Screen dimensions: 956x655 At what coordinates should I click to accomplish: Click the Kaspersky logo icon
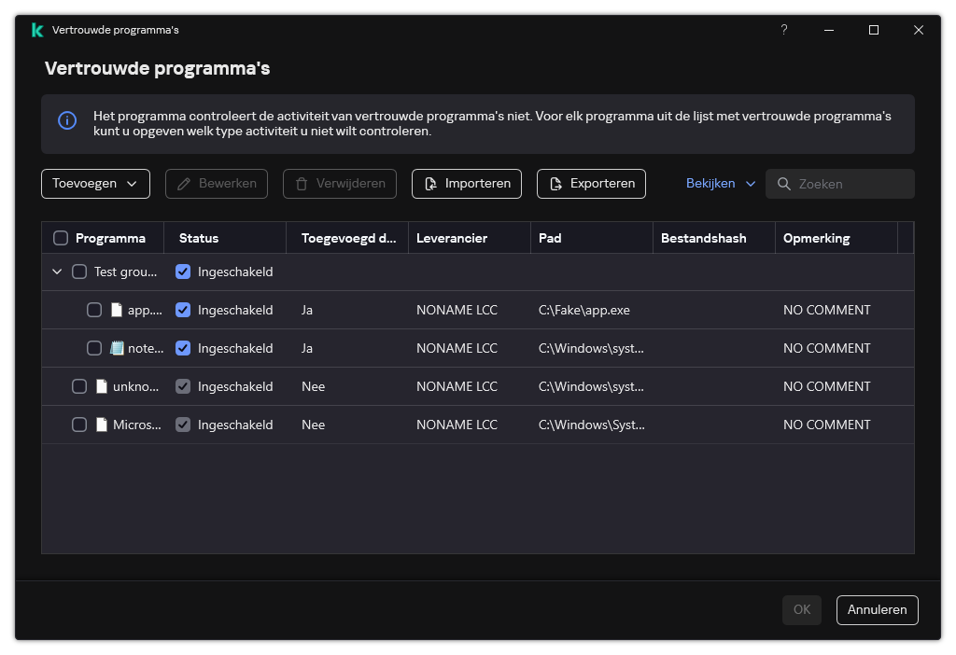[x=36, y=29]
